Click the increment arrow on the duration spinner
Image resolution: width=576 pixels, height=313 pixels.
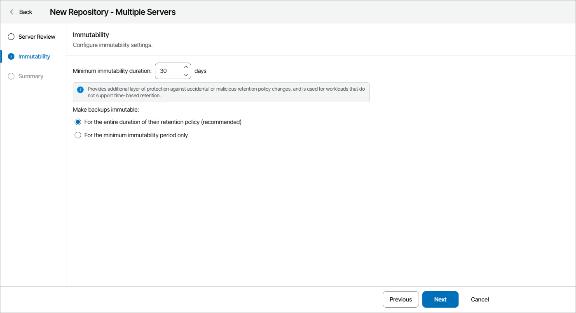186,66
